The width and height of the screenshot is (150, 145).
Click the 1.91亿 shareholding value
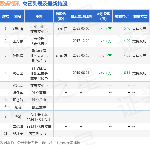pyautogui.click(x=62, y=29)
